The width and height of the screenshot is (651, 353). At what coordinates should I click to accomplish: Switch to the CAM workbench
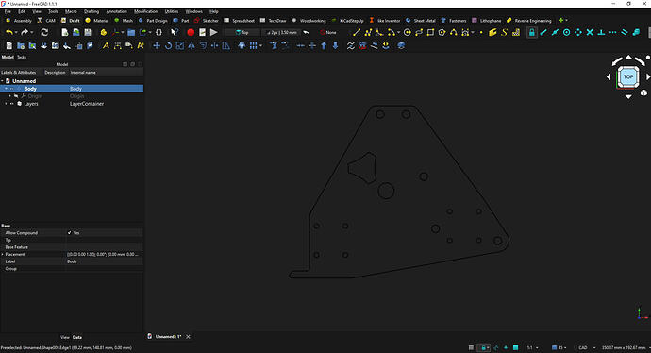tap(46, 21)
